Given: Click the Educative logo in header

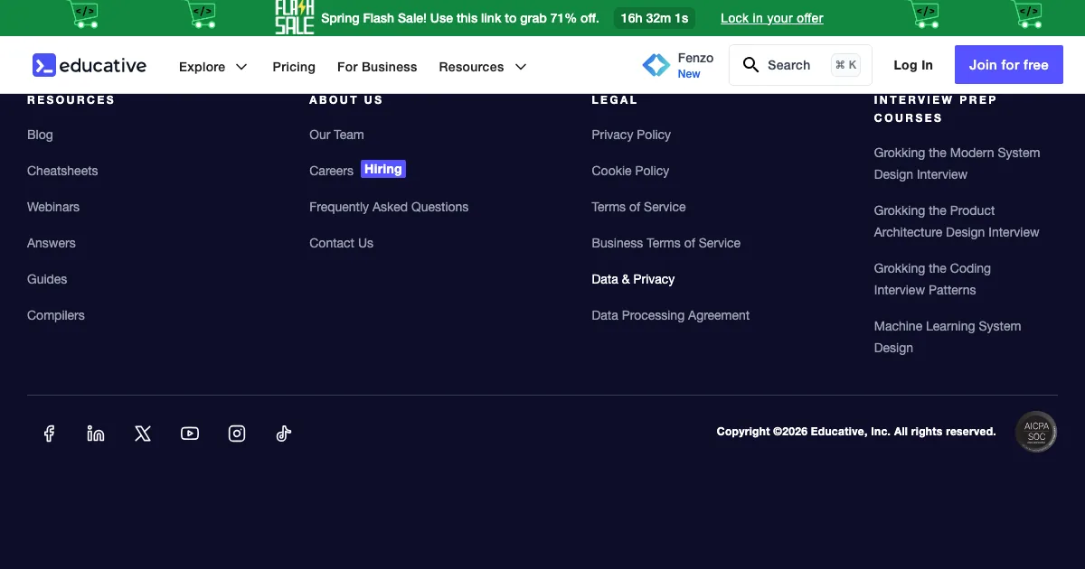Looking at the screenshot, I should 90,65.
